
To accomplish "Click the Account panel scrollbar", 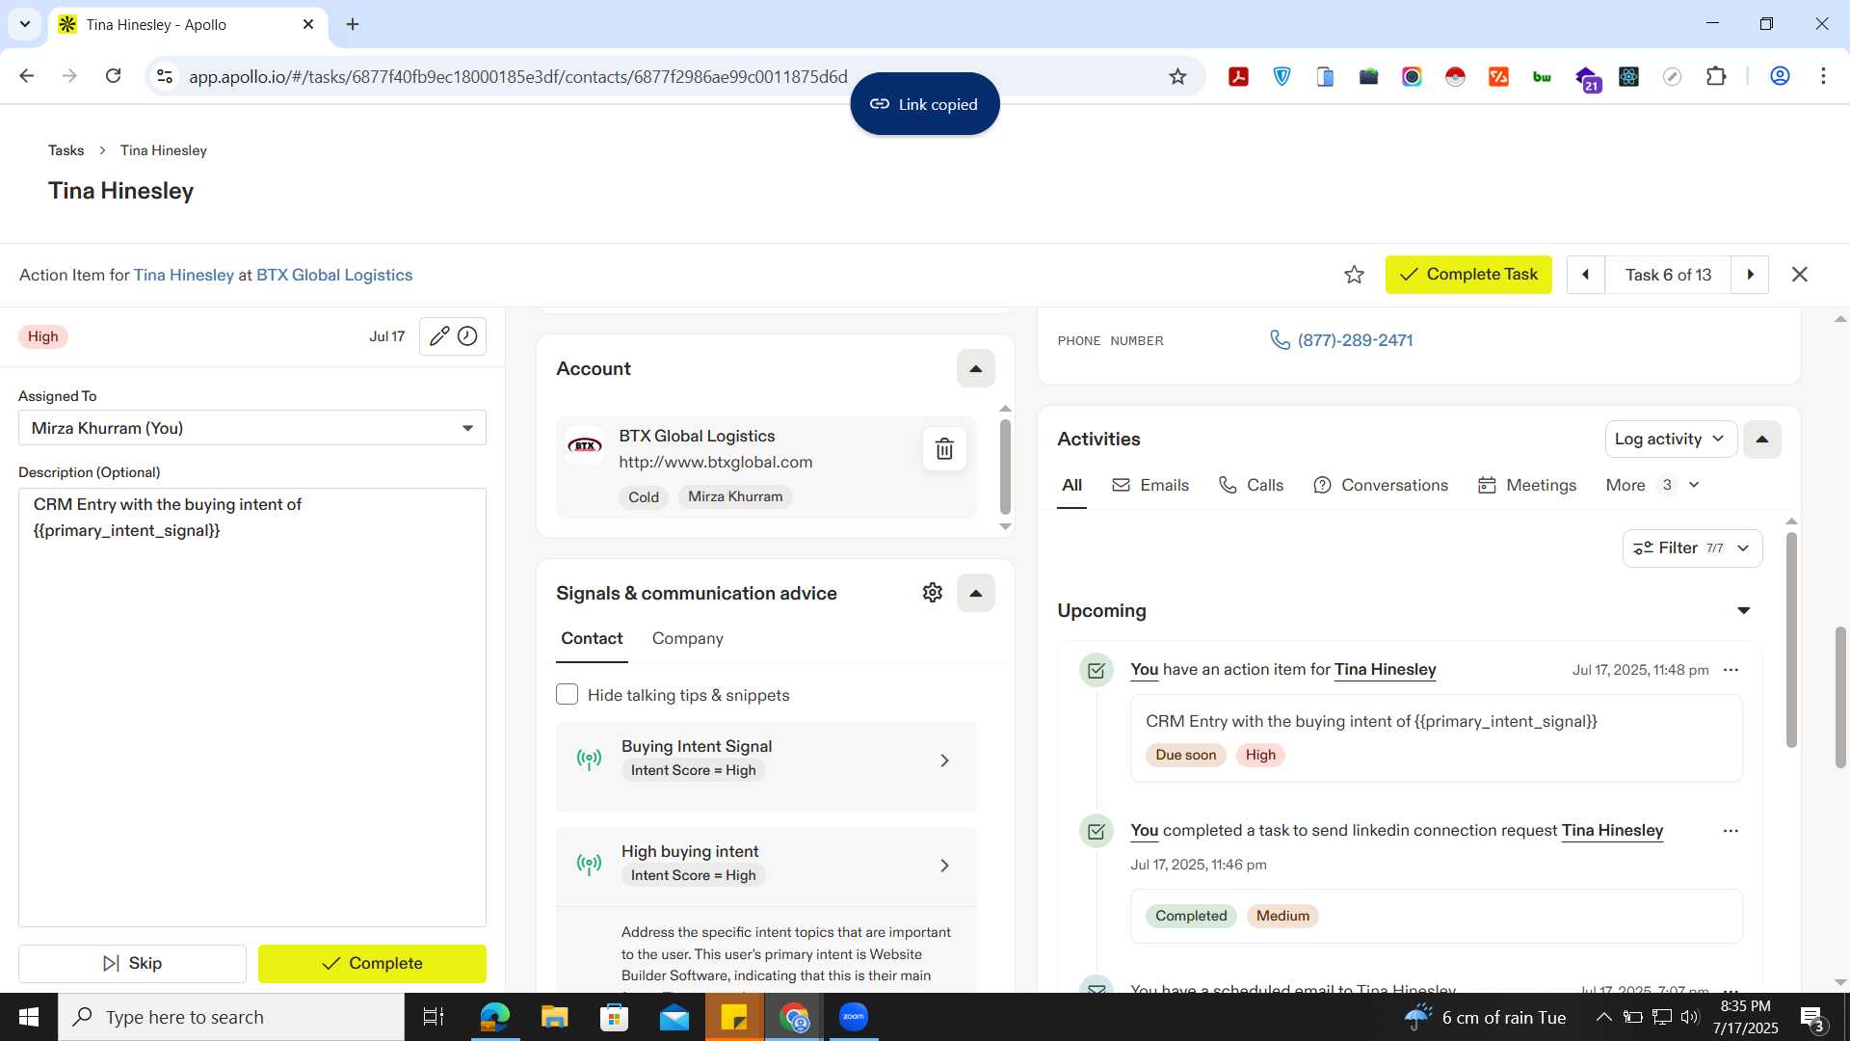I will pyautogui.click(x=1005, y=467).
